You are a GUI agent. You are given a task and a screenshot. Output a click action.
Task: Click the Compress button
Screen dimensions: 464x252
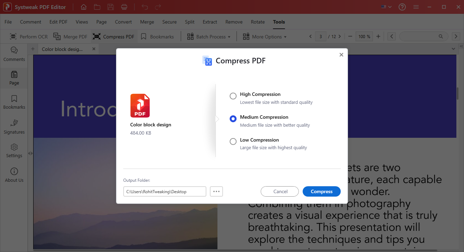click(x=321, y=191)
